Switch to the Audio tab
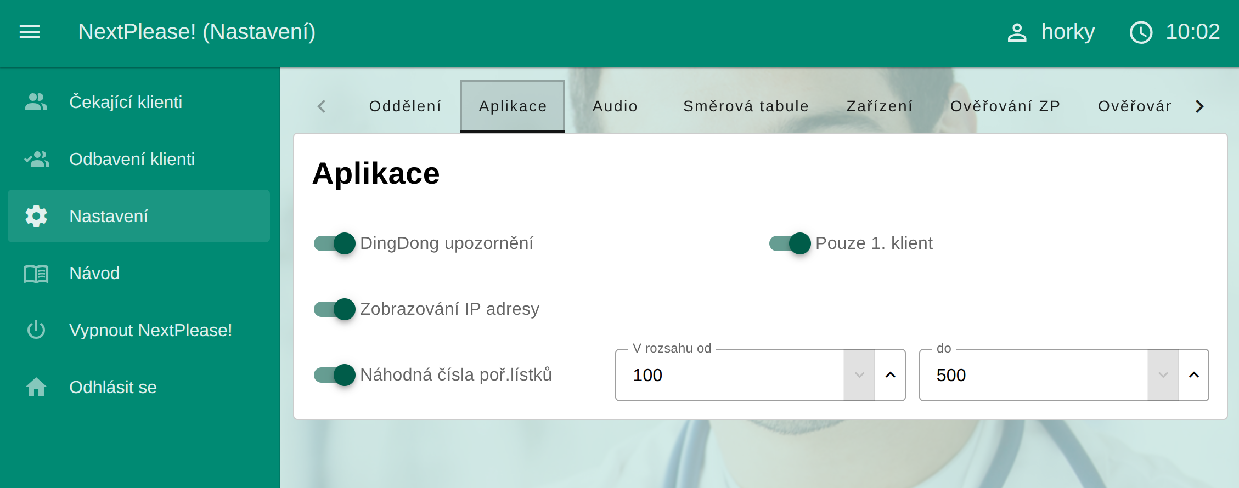The image size is (1239, 488). click(615, 106)
